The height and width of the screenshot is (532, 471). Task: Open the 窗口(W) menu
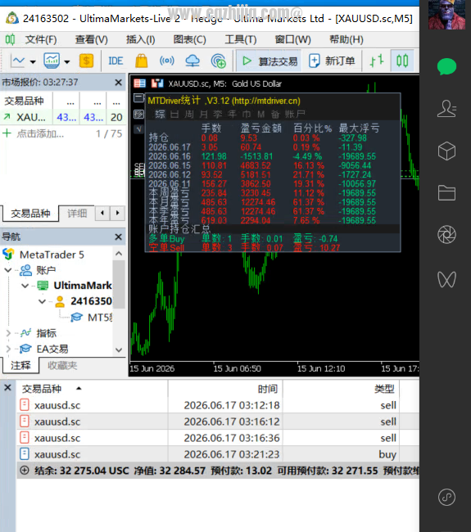pyautogui.click(x=292, y=40)
